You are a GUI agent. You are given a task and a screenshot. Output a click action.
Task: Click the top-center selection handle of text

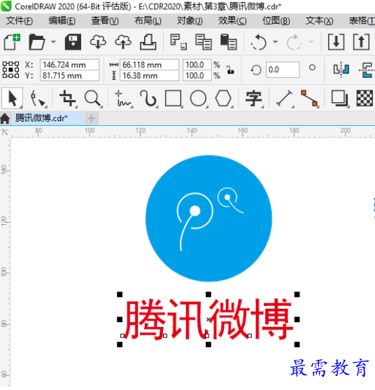208,295
